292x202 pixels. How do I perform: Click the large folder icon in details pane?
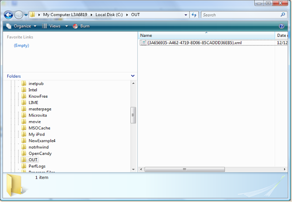coord(15,185)
